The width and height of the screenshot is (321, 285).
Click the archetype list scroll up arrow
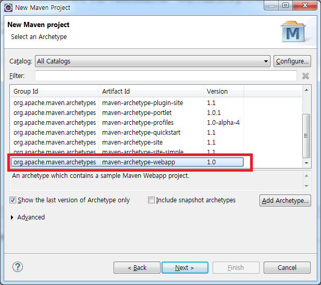[x=306, y=90]
